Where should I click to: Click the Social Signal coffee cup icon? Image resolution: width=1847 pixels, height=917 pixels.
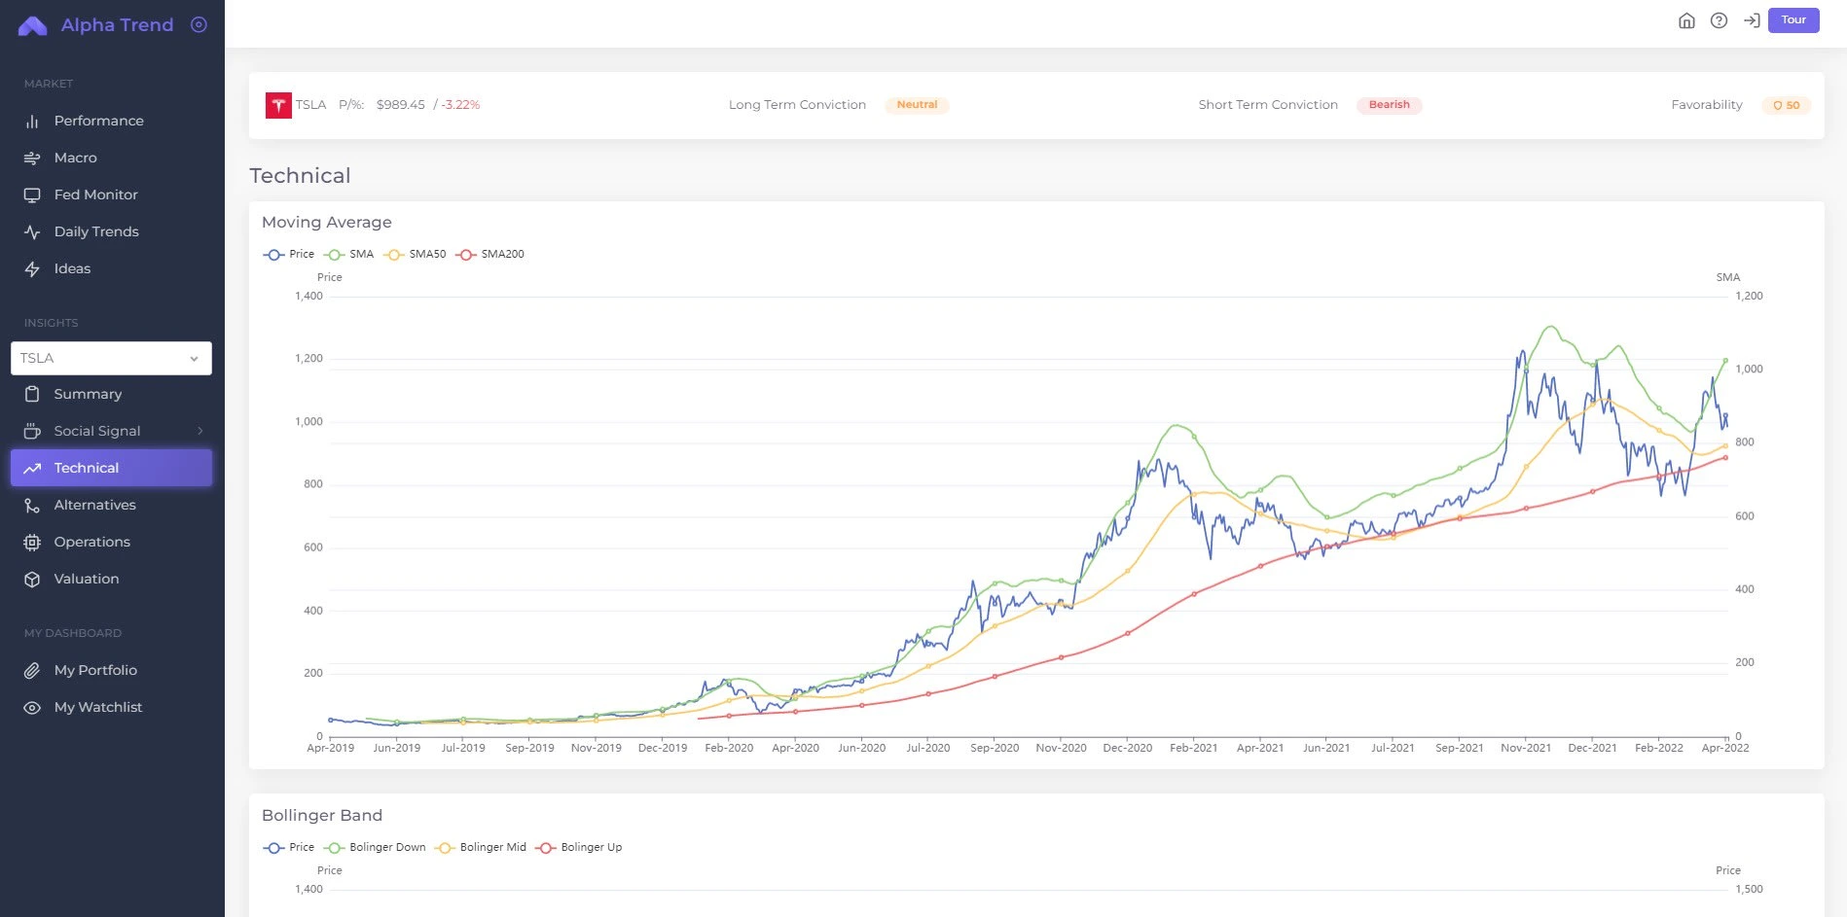click(x=32, y=431)
